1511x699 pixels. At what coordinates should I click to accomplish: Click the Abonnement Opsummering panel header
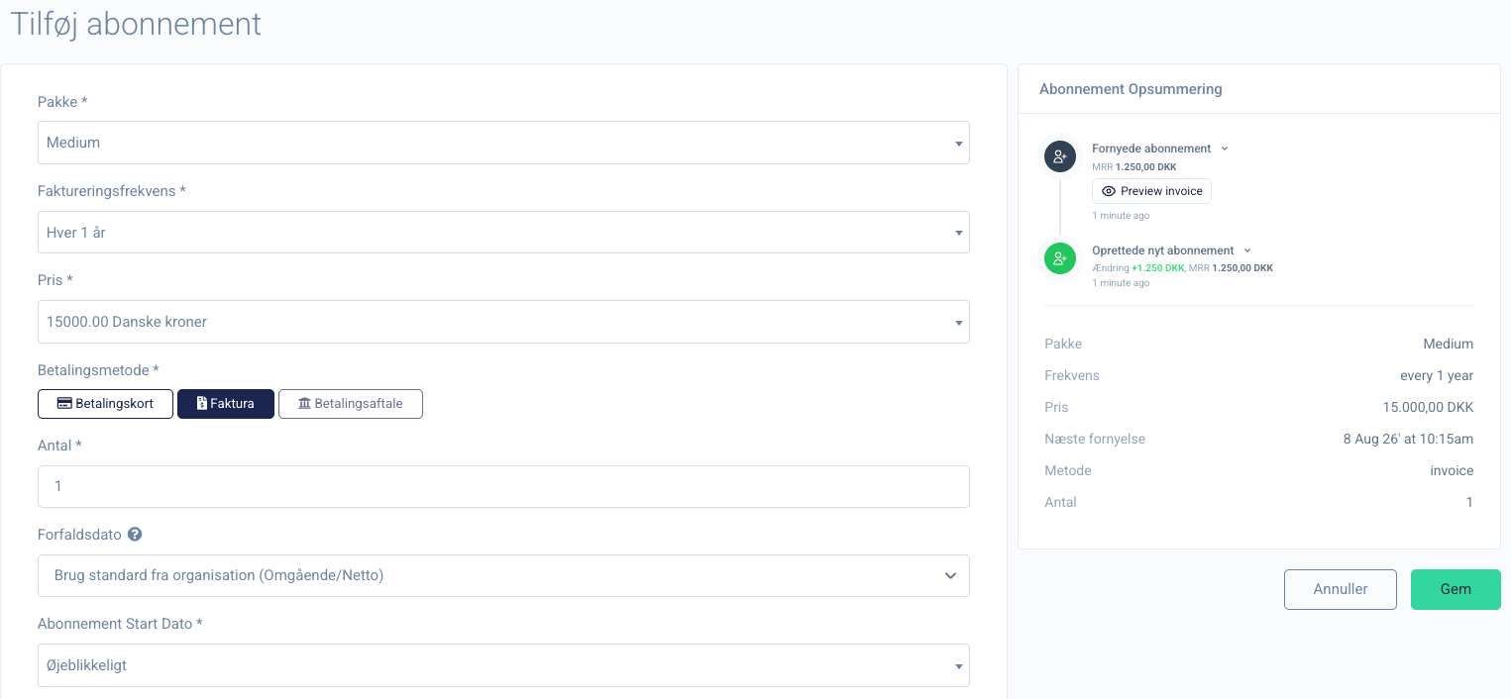(x=1131, y=89)
